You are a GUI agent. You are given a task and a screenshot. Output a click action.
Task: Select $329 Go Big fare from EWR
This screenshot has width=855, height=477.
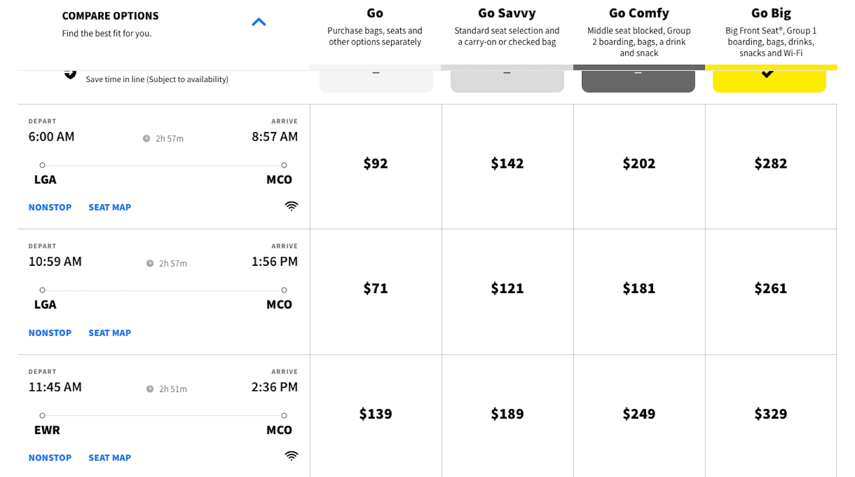771,414
